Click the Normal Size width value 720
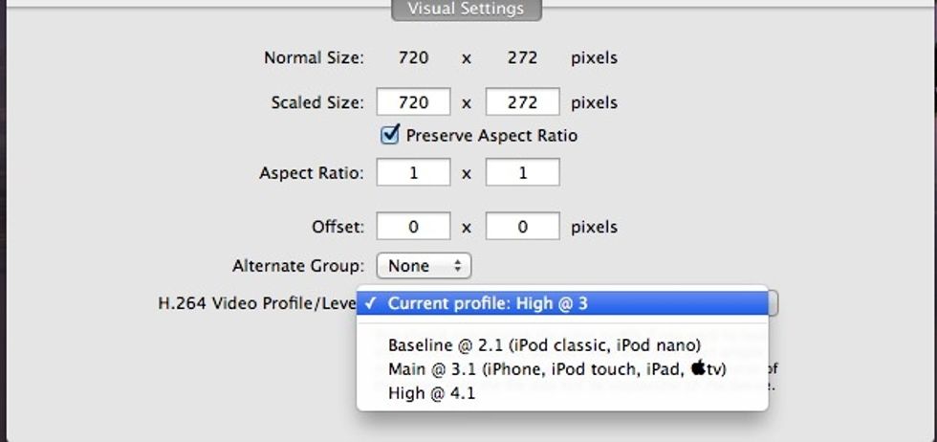This screenshot has width=937, height=442. [413, 58]
